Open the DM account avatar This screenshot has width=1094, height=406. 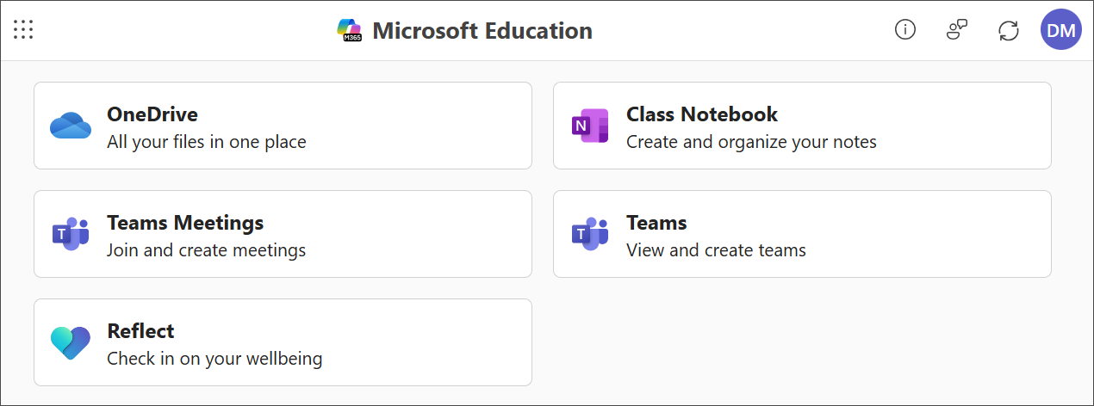coord(1060,30)
